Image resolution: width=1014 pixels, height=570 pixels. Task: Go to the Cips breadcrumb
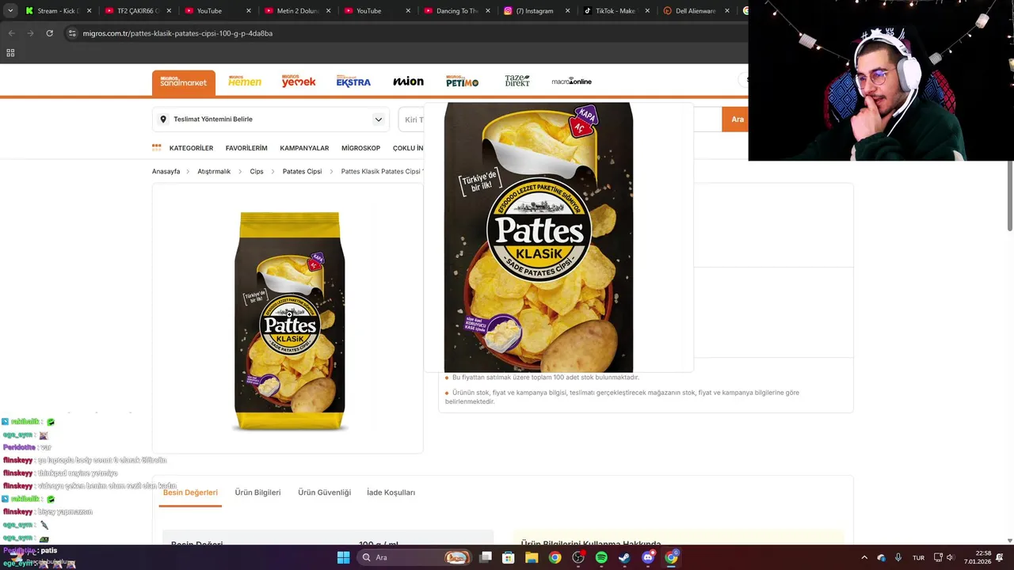pyautogui.click(x=257, y=172)
